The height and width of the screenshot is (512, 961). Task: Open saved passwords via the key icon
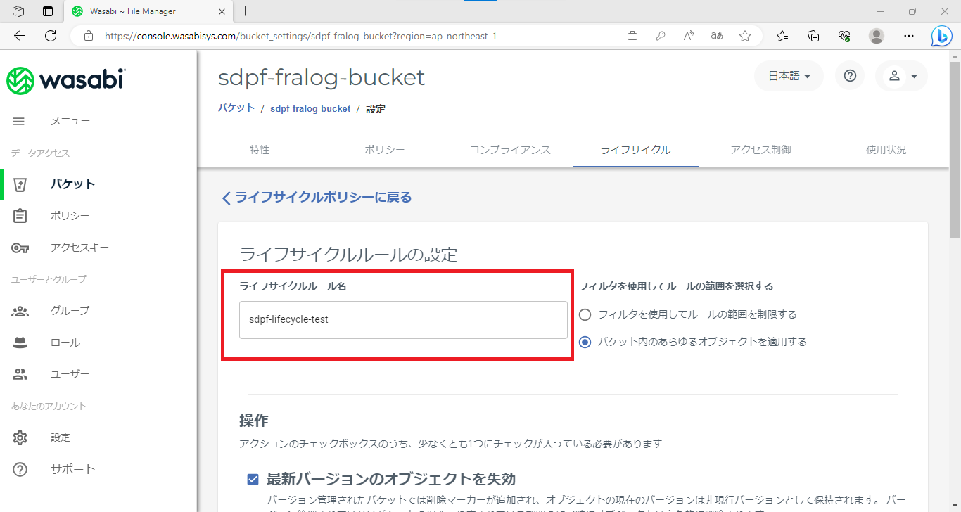tap(661, 36)
